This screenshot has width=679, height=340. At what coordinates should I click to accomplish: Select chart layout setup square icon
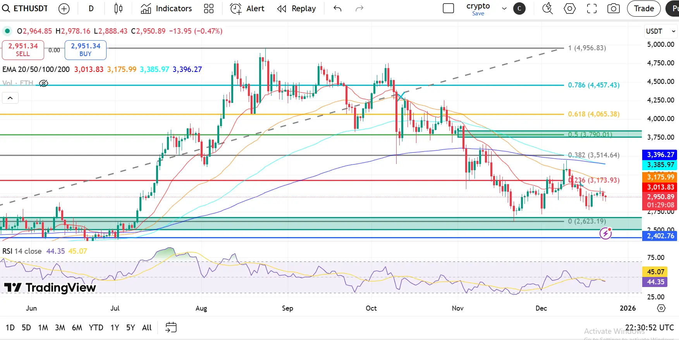[x=448, y=9]
